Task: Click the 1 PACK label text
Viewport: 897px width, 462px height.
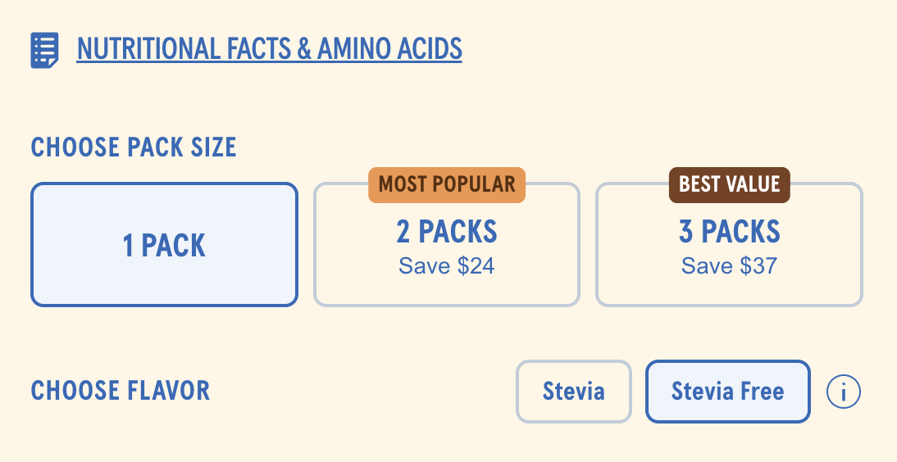Action: pyautogui.click(x=164, y=246)
